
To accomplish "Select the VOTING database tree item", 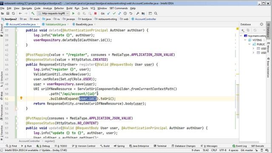I will point(257,40).
